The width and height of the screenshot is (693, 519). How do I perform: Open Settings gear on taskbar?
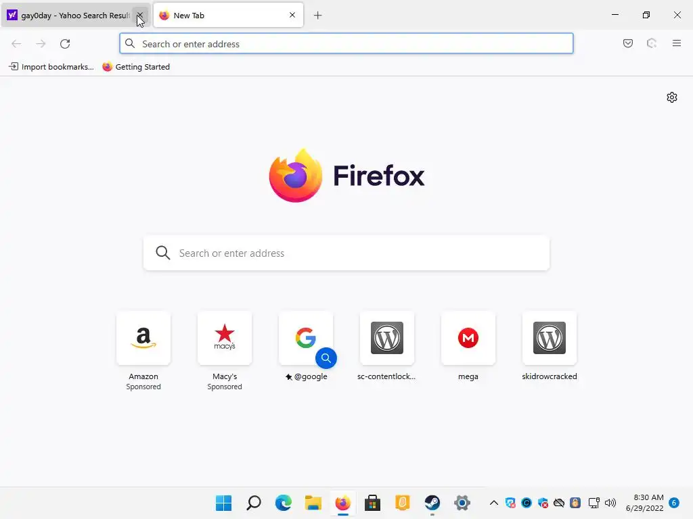click(462, 503)
